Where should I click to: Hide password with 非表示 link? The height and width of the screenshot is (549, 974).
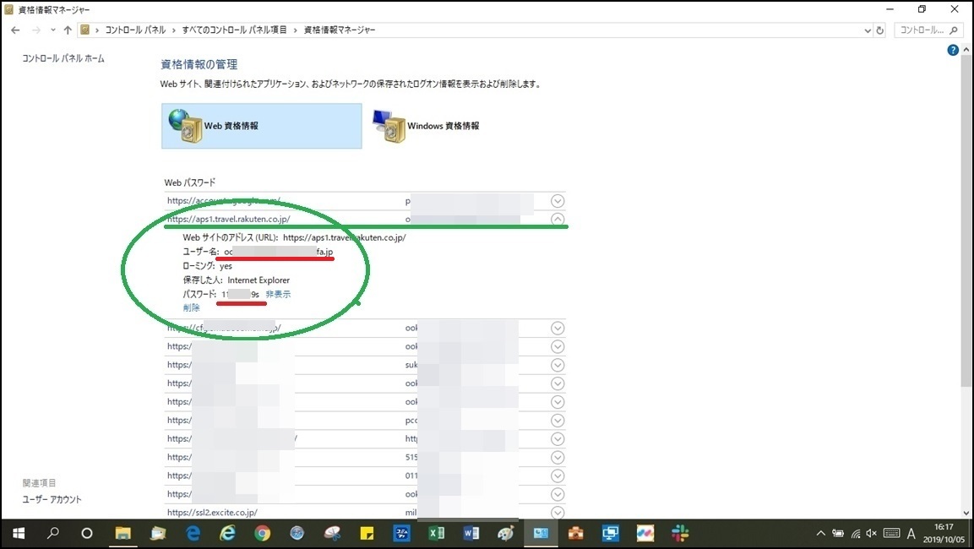click(278, 295)
